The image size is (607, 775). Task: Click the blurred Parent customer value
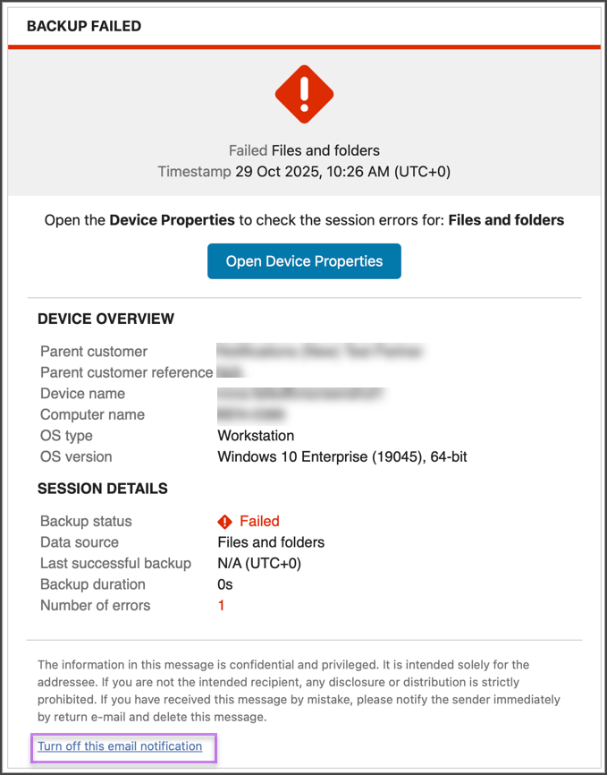319,352
